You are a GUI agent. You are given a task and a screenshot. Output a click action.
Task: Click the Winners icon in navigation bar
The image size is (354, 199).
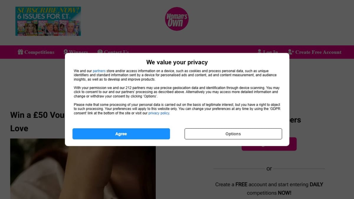(66, 52)
